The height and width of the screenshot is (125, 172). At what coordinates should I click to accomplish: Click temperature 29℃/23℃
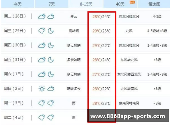tap(101, 31)
